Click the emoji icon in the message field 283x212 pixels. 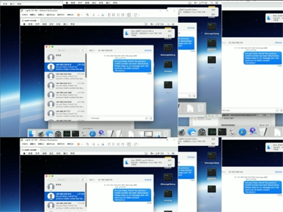(147, 118)
